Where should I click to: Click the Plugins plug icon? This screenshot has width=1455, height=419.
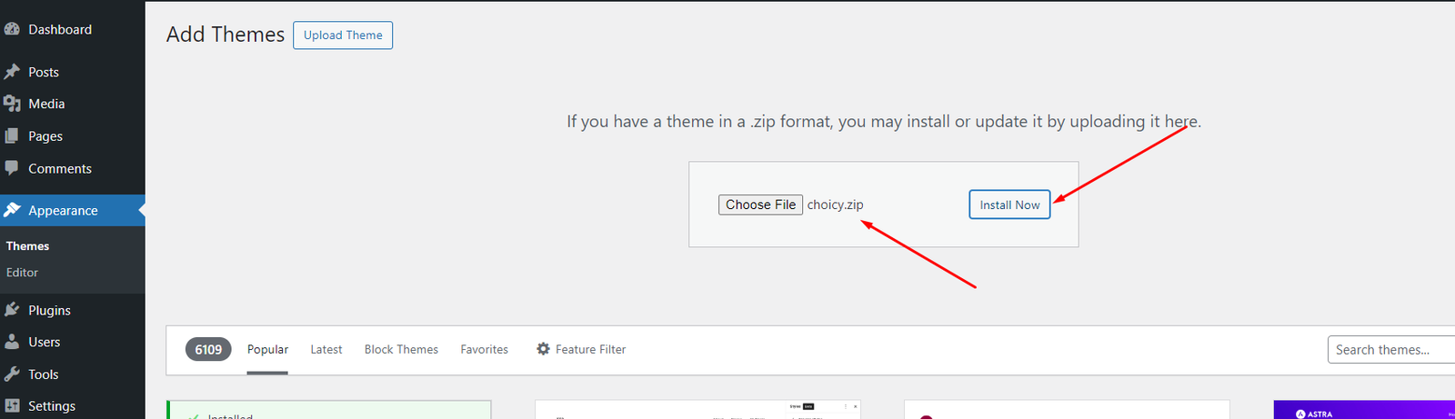pyautogui.click(x=11, y=310)
